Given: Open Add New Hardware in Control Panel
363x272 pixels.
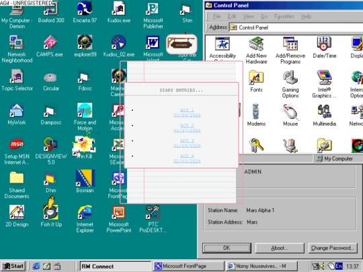Looking at the screenshot, I should (256, 50).
